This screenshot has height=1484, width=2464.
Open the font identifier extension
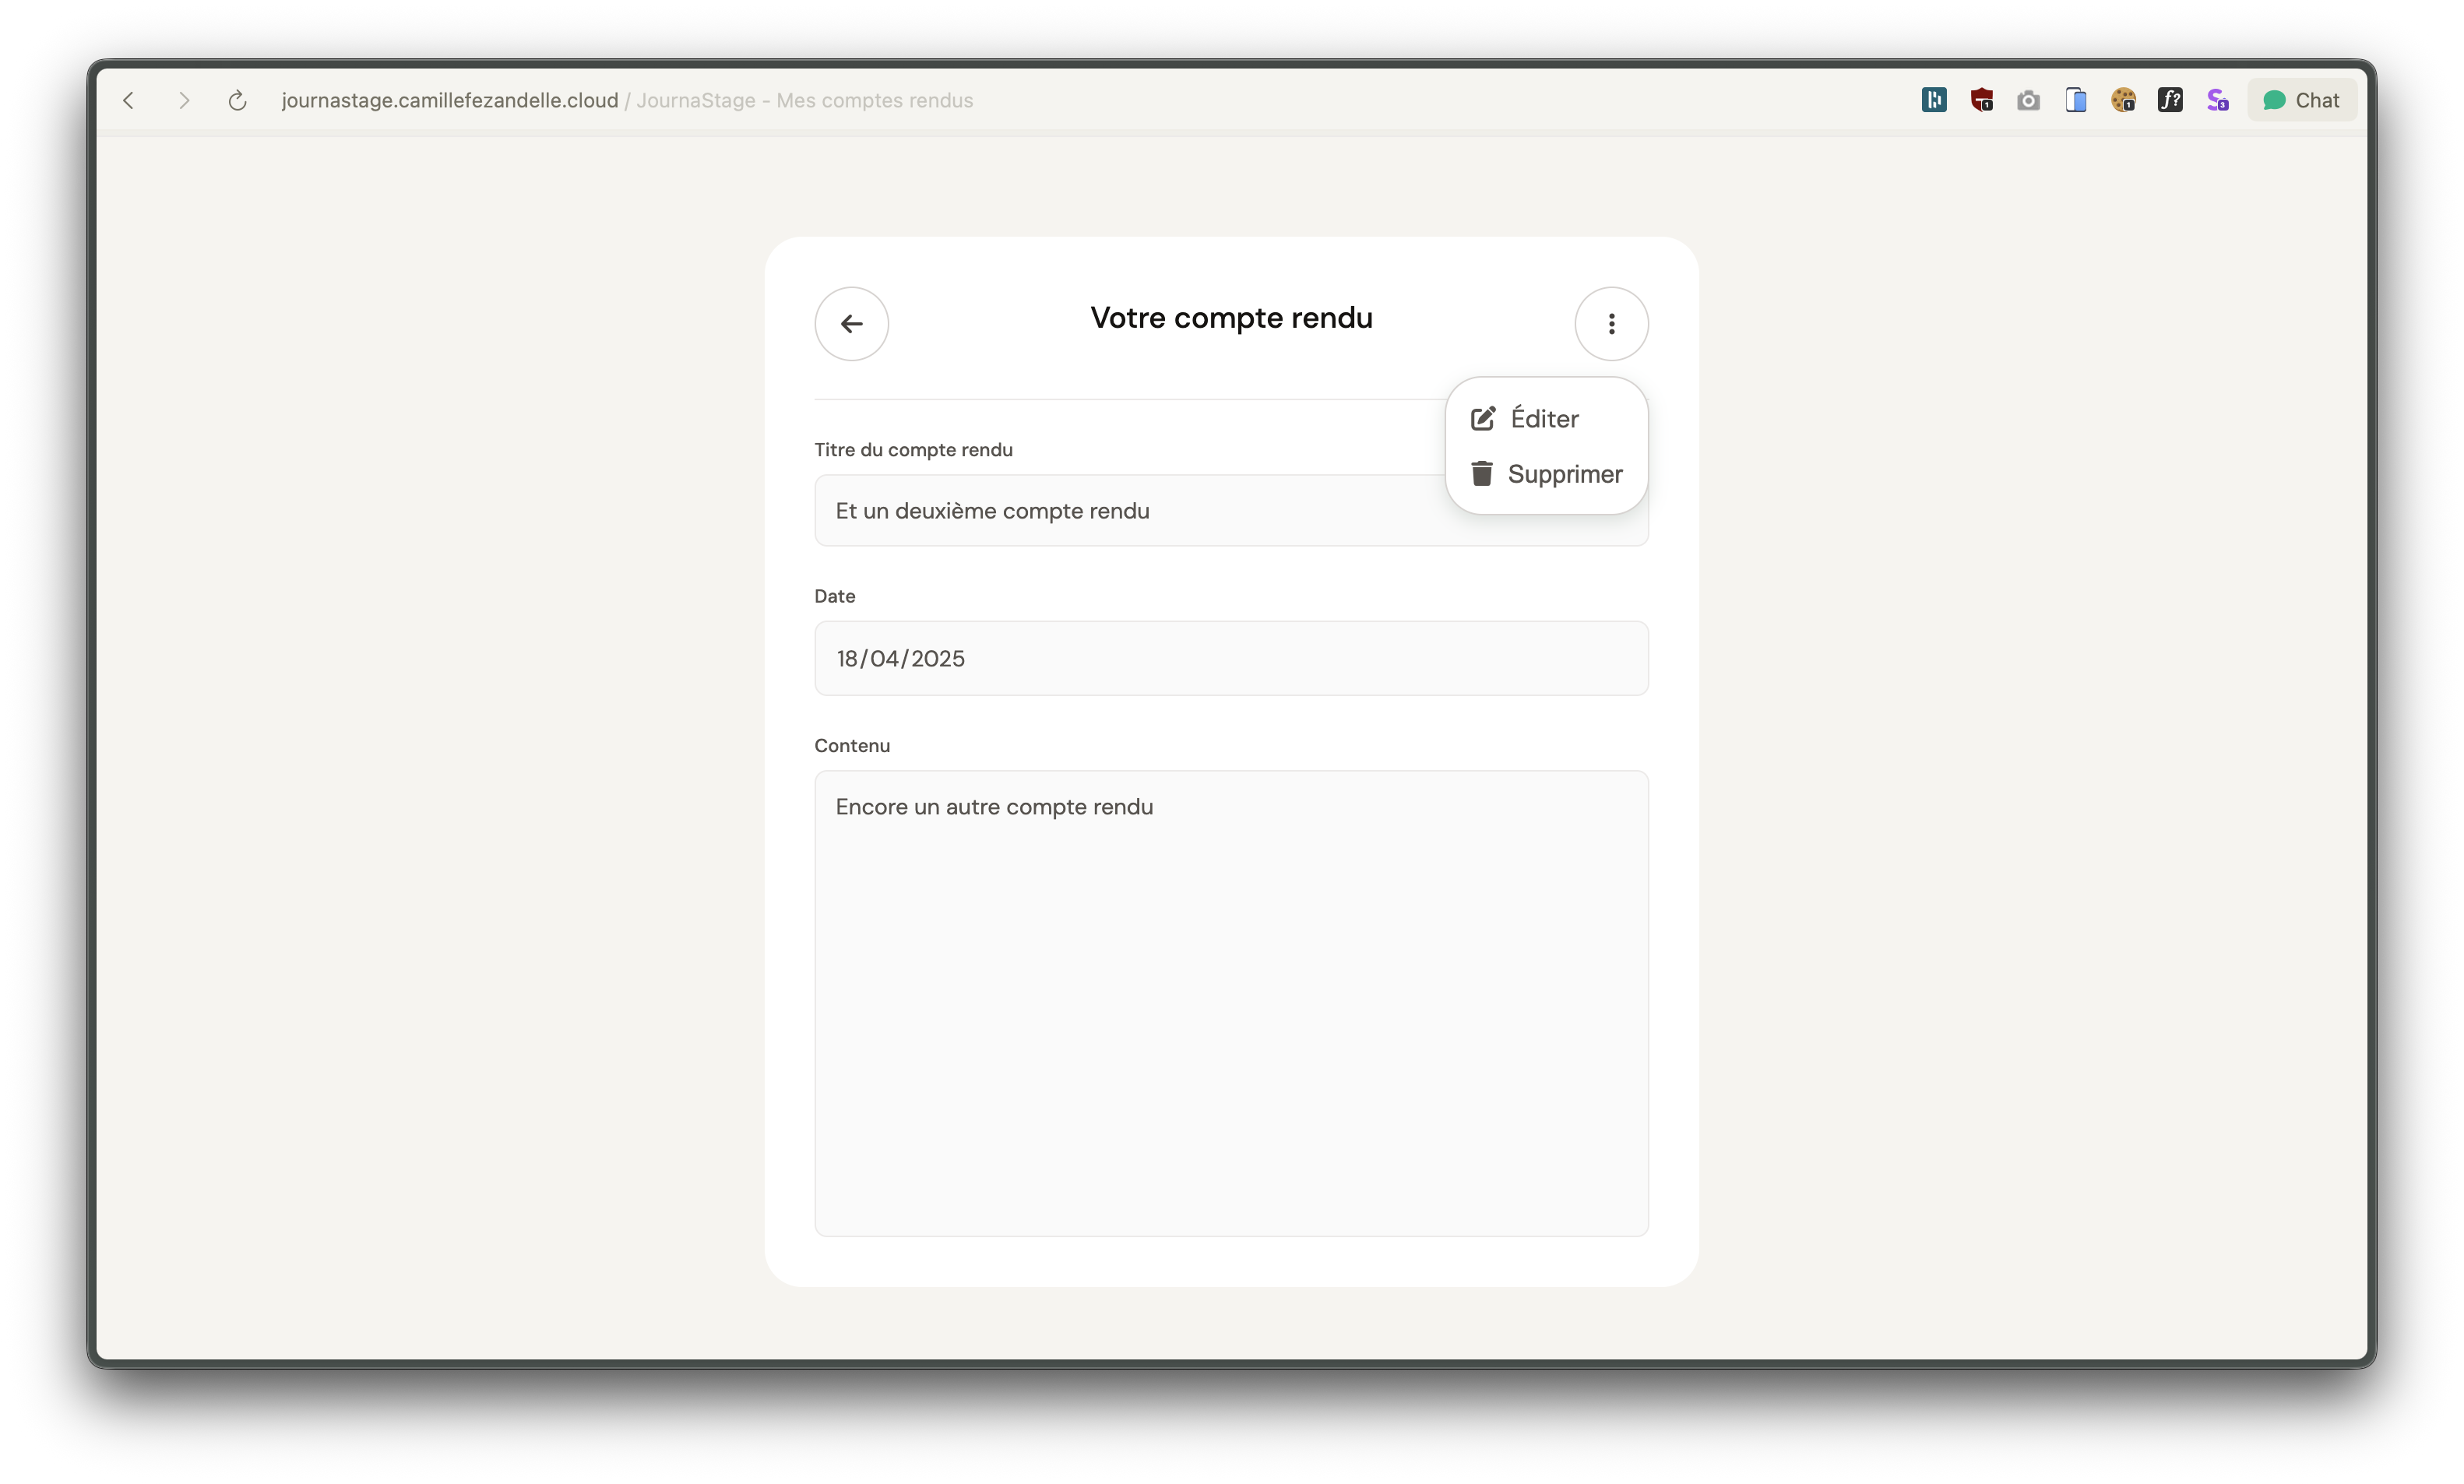coord(2170,100)
